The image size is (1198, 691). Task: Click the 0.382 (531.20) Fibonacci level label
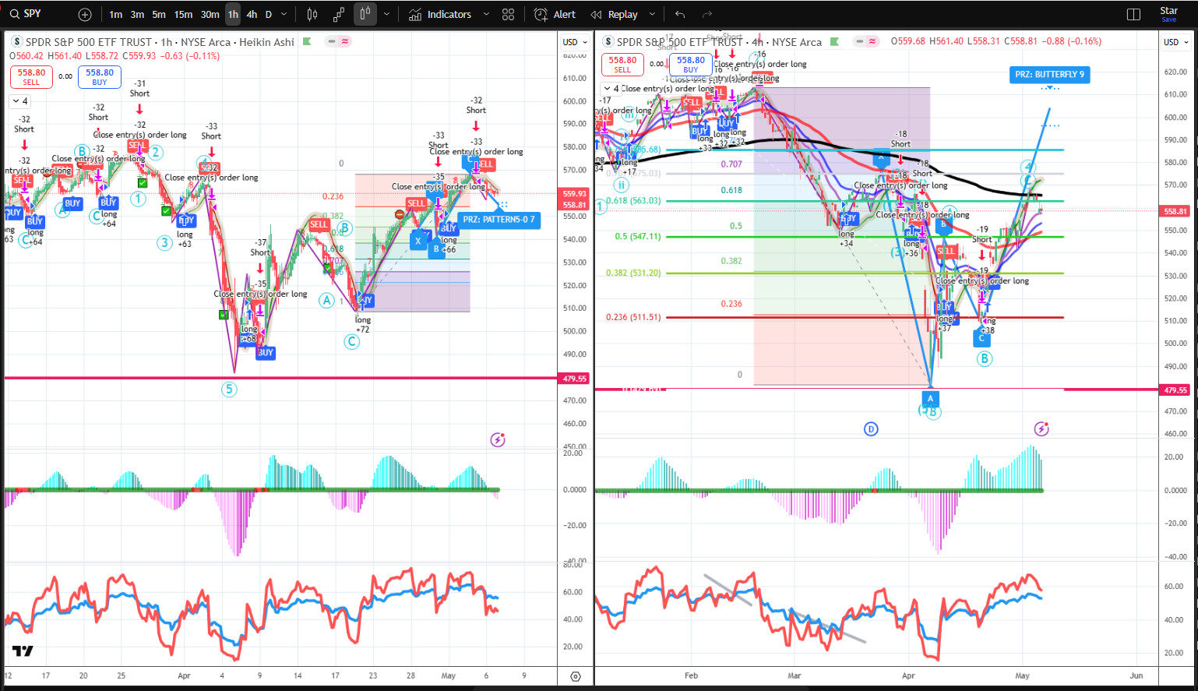click(633, 273)
